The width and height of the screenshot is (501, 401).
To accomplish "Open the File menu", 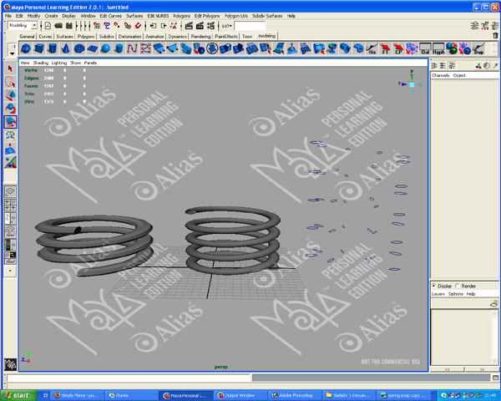I will [8, 16].
